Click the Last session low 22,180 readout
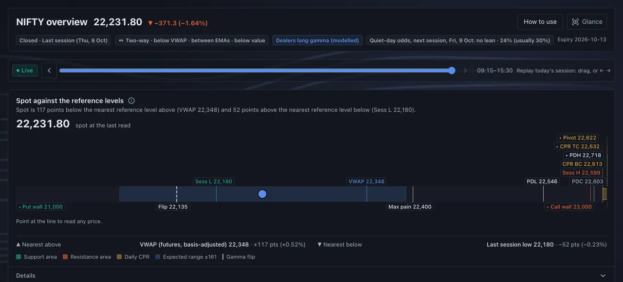623x282 pixels. (520, 245)
